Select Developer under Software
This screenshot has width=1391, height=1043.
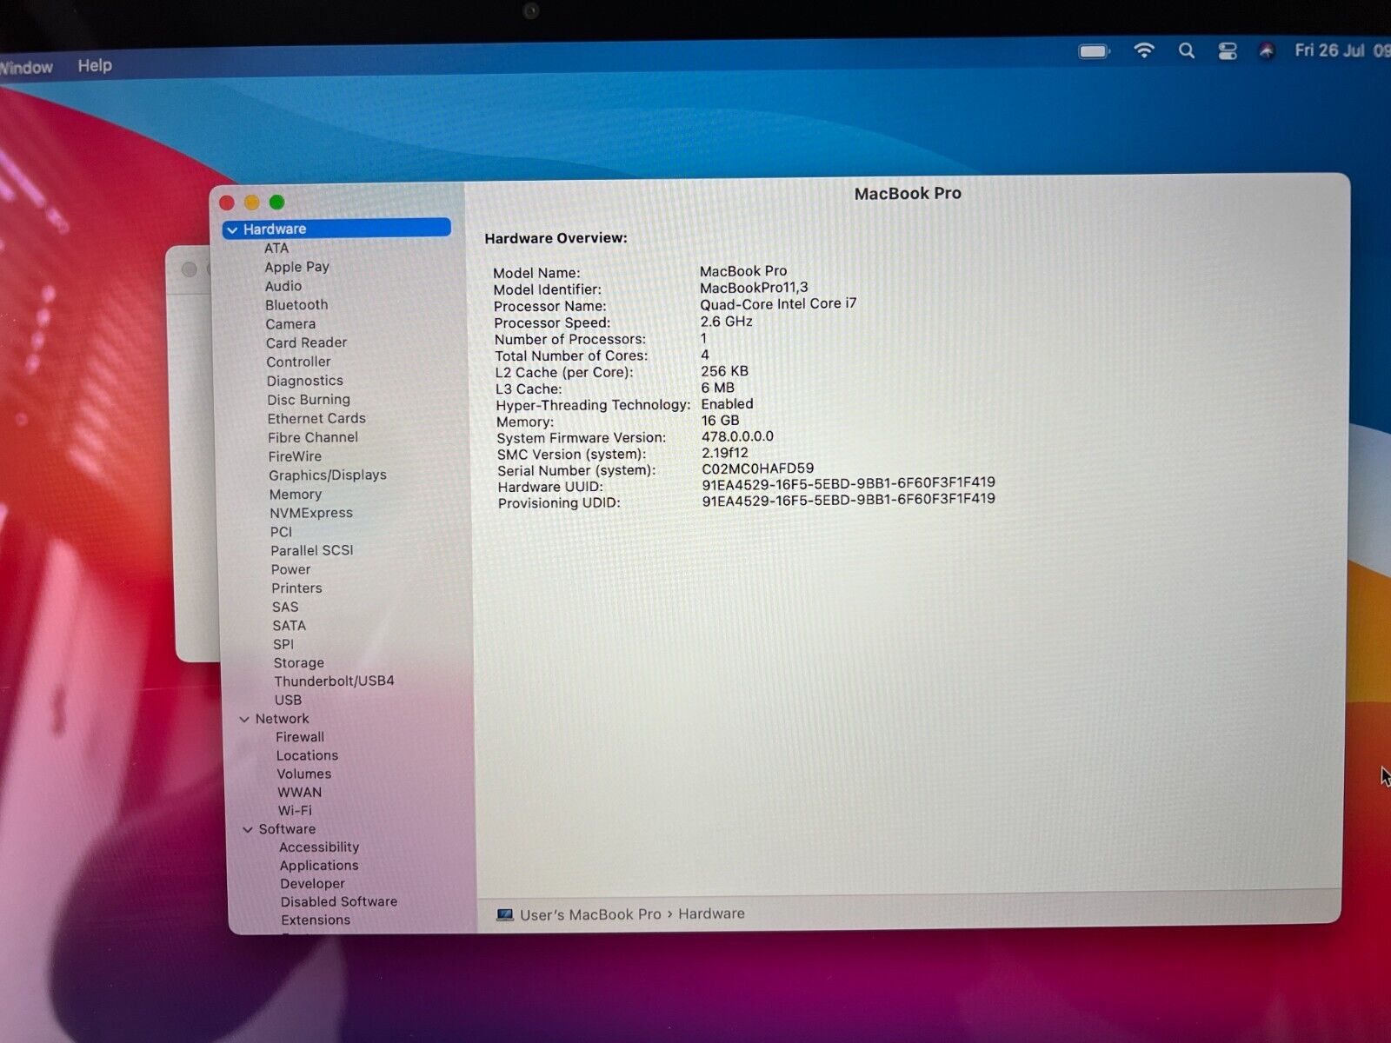point(312,884)
